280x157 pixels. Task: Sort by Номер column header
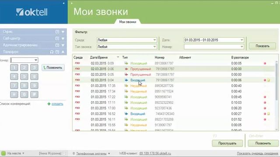tap(159, 58)
